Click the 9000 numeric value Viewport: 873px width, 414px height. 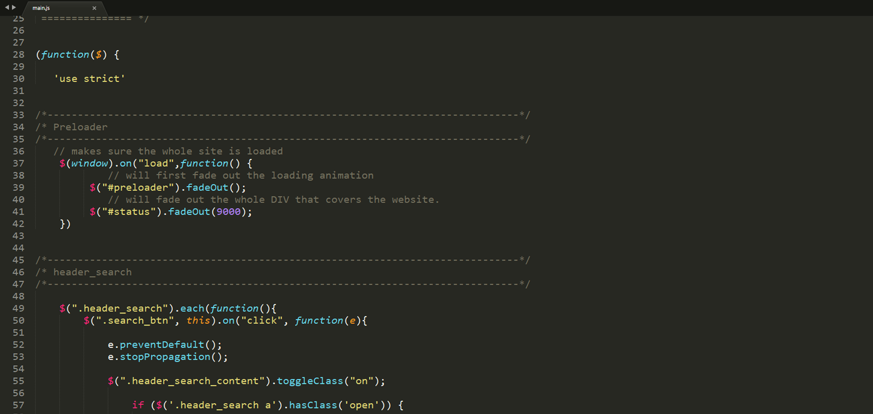click(228, 212)
